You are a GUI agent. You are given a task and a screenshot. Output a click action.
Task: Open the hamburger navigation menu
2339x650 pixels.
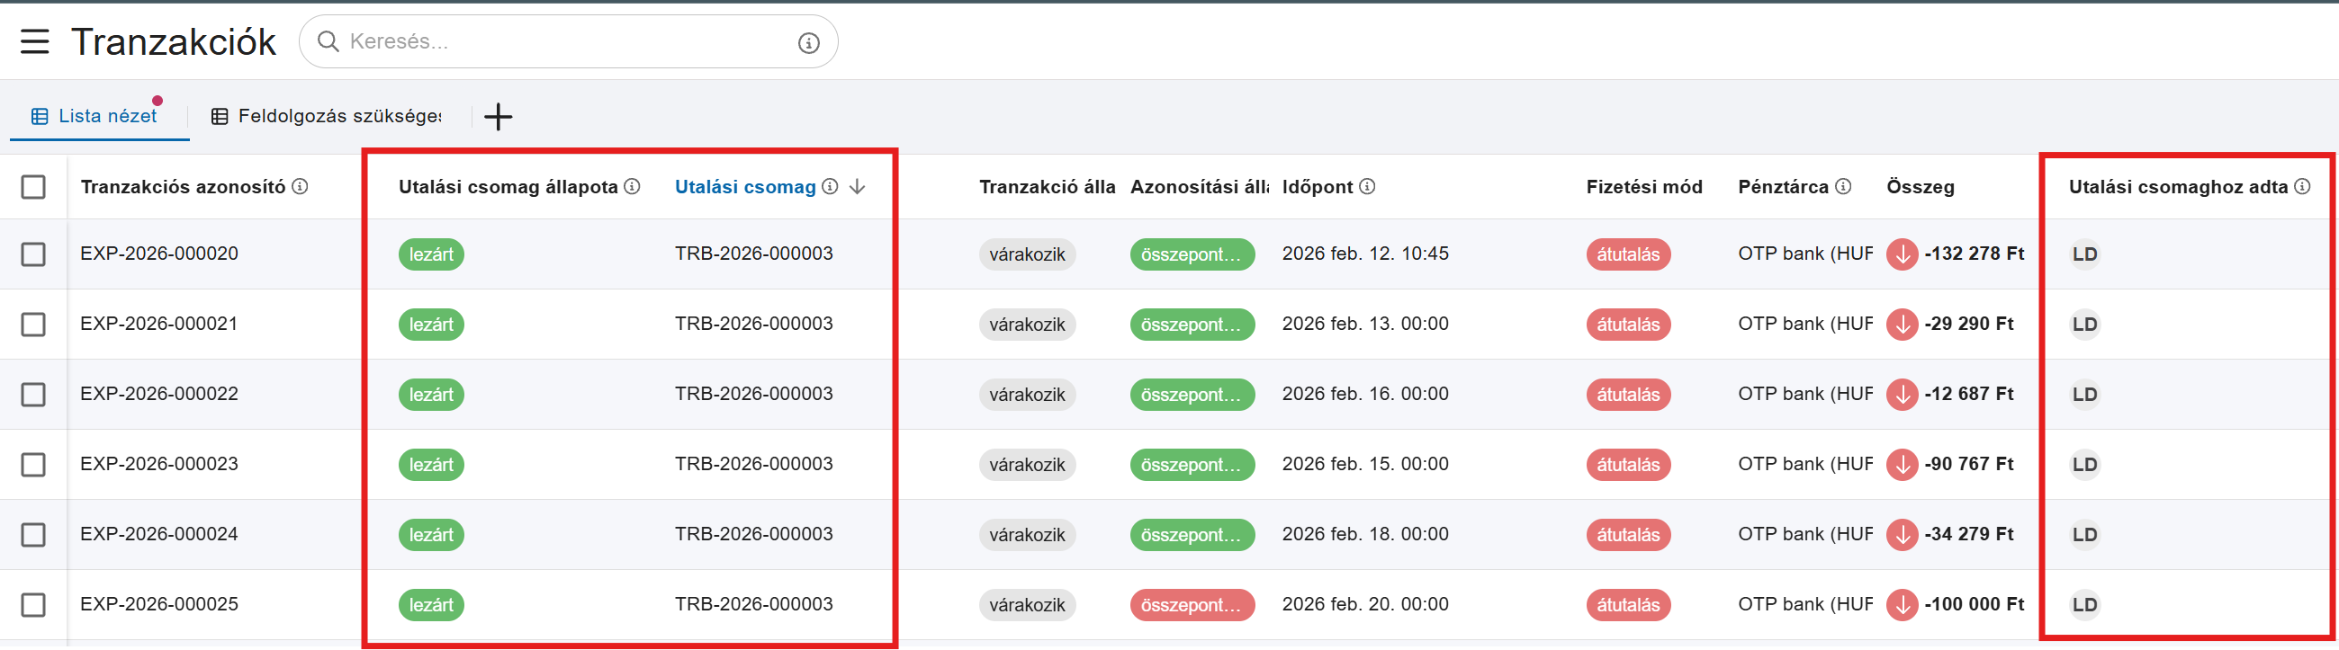click(34, 41)
